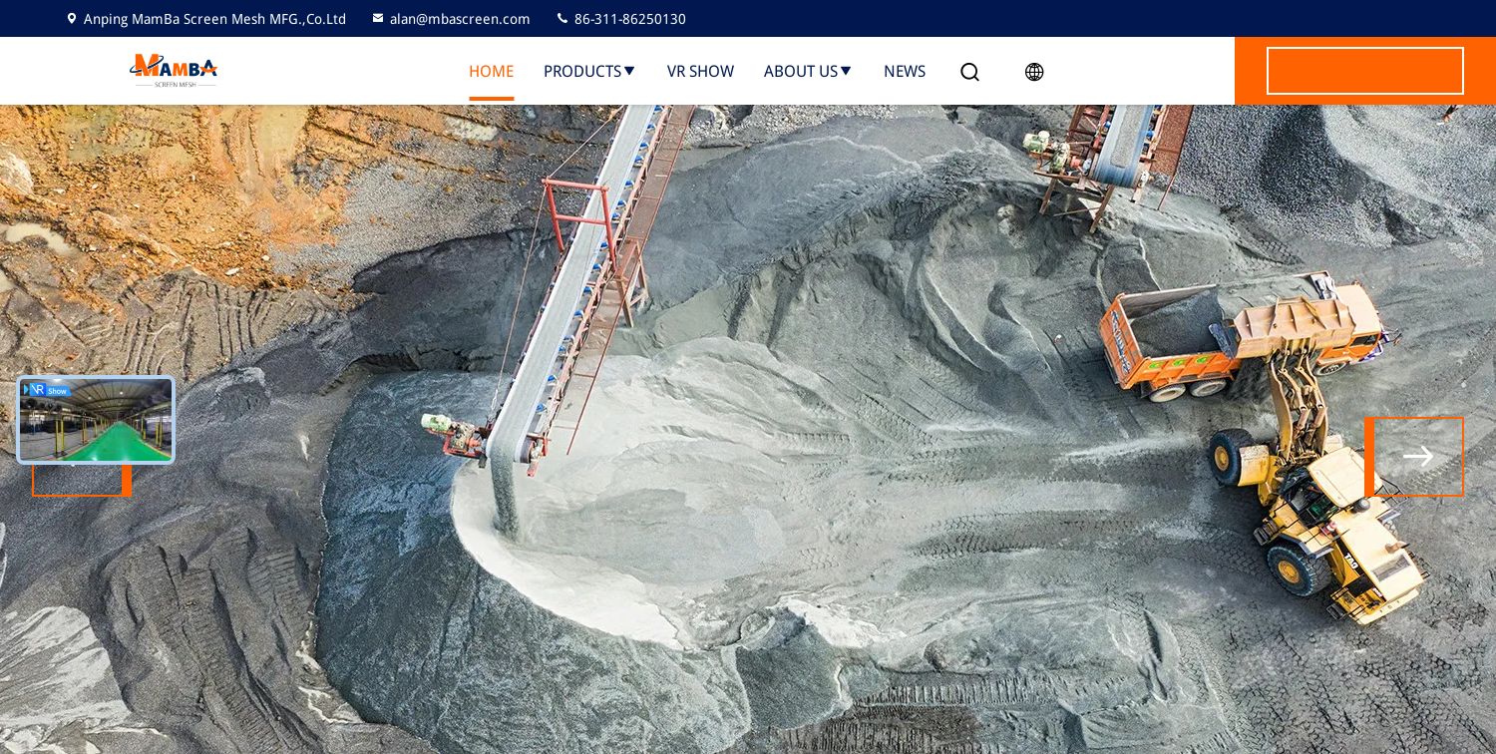
Task: Call 86-311-86250130 via the phone link
Action: click(629, 18)
